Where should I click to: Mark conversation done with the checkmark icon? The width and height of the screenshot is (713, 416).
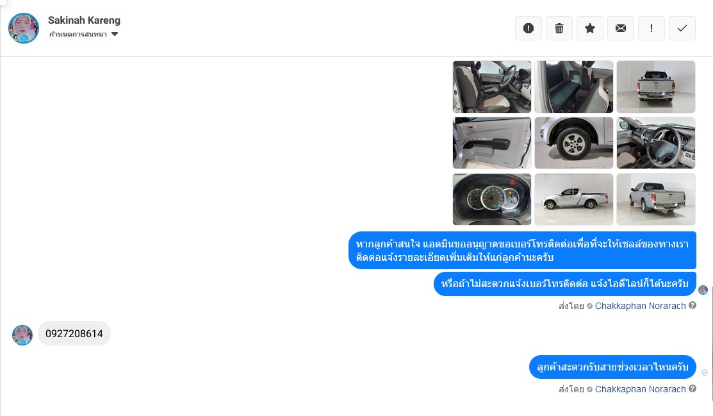[x=682, y=28]
